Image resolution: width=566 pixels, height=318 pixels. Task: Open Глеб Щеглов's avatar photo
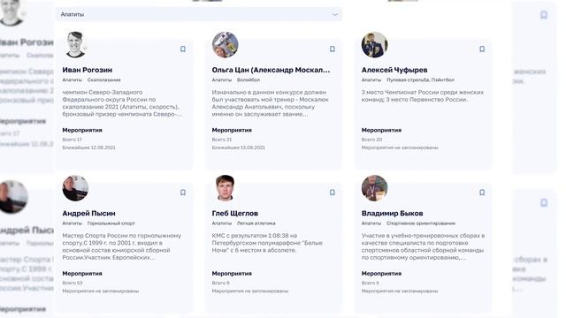(x=225, y=188)
